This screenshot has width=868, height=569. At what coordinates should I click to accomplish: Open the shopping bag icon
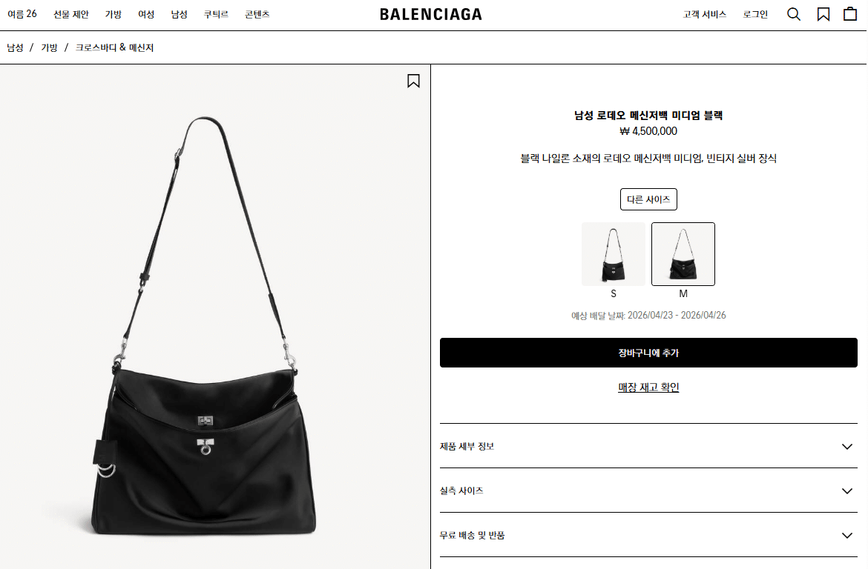[x=850, y=14]
